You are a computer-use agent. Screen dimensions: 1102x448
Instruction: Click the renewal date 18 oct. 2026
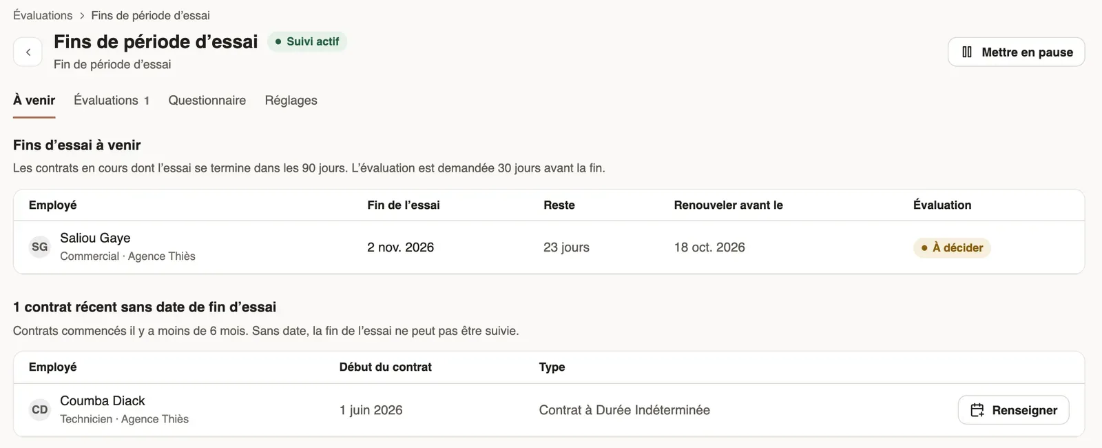709,247
